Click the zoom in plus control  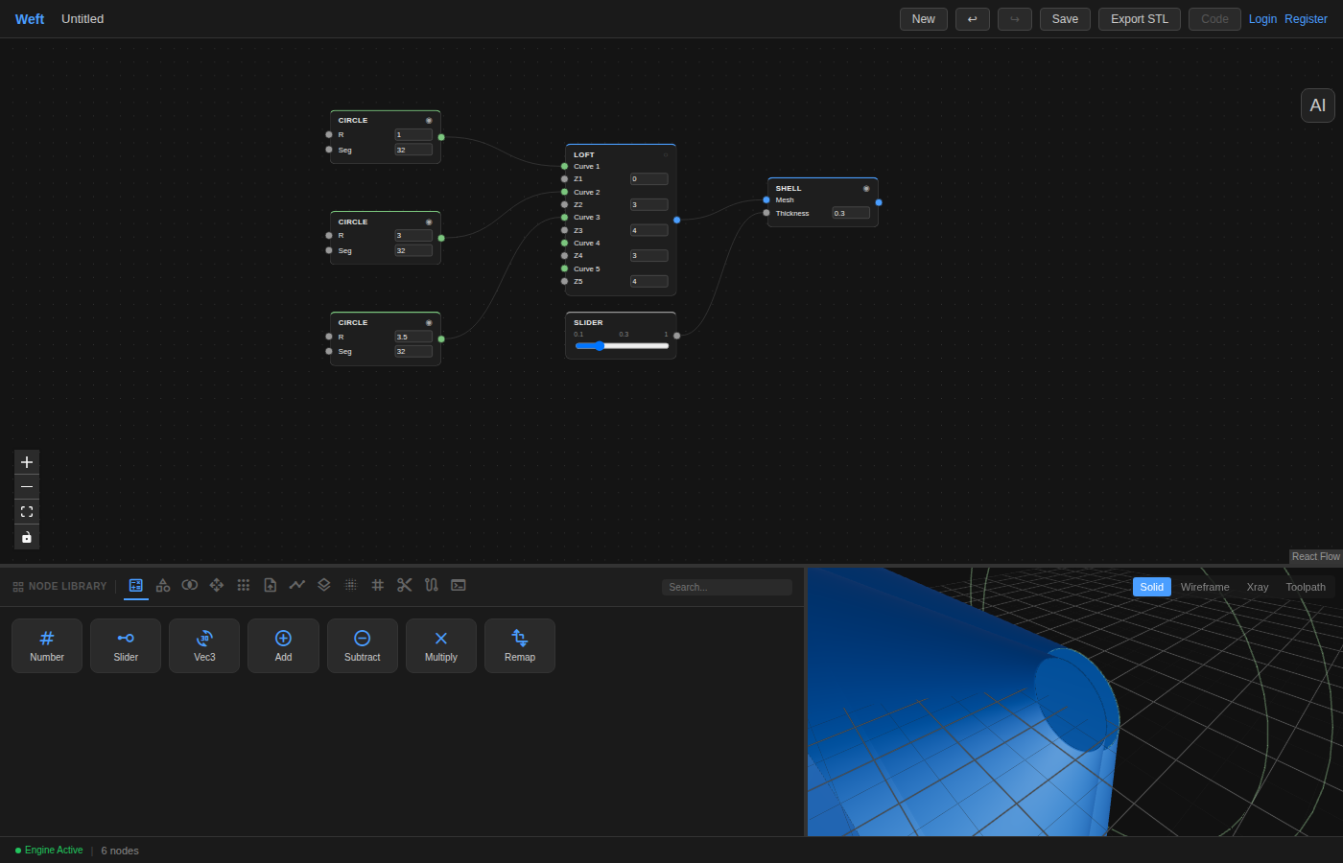coord(27,462)
